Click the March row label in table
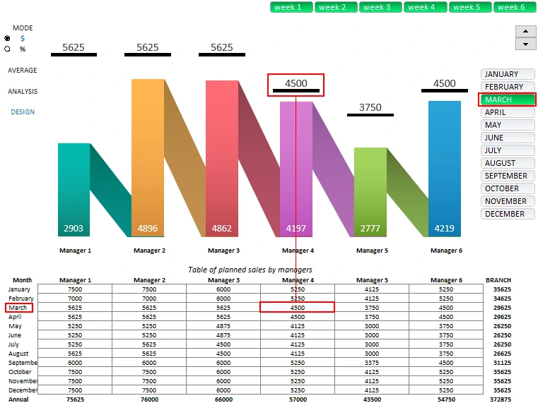 [x=18, y=308]
